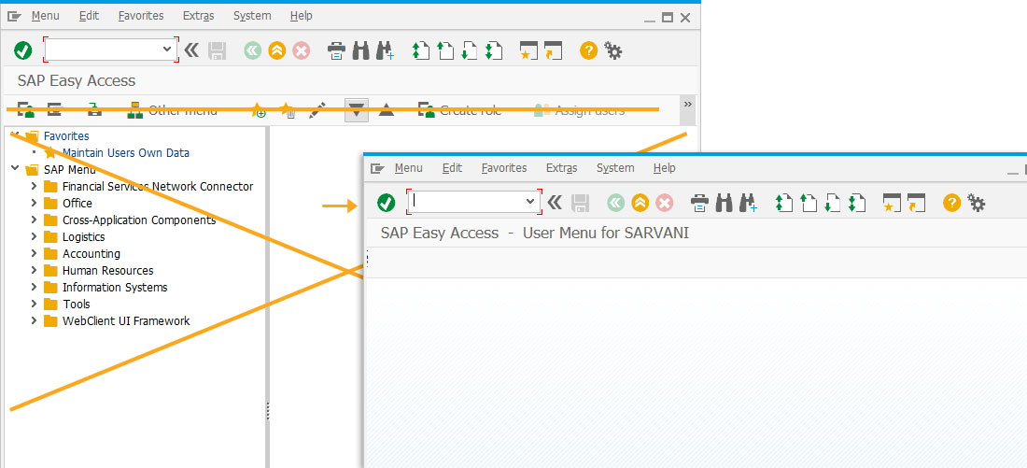
Task: Click the green Back icon in SARVANI window
Action: click(615, 203)
